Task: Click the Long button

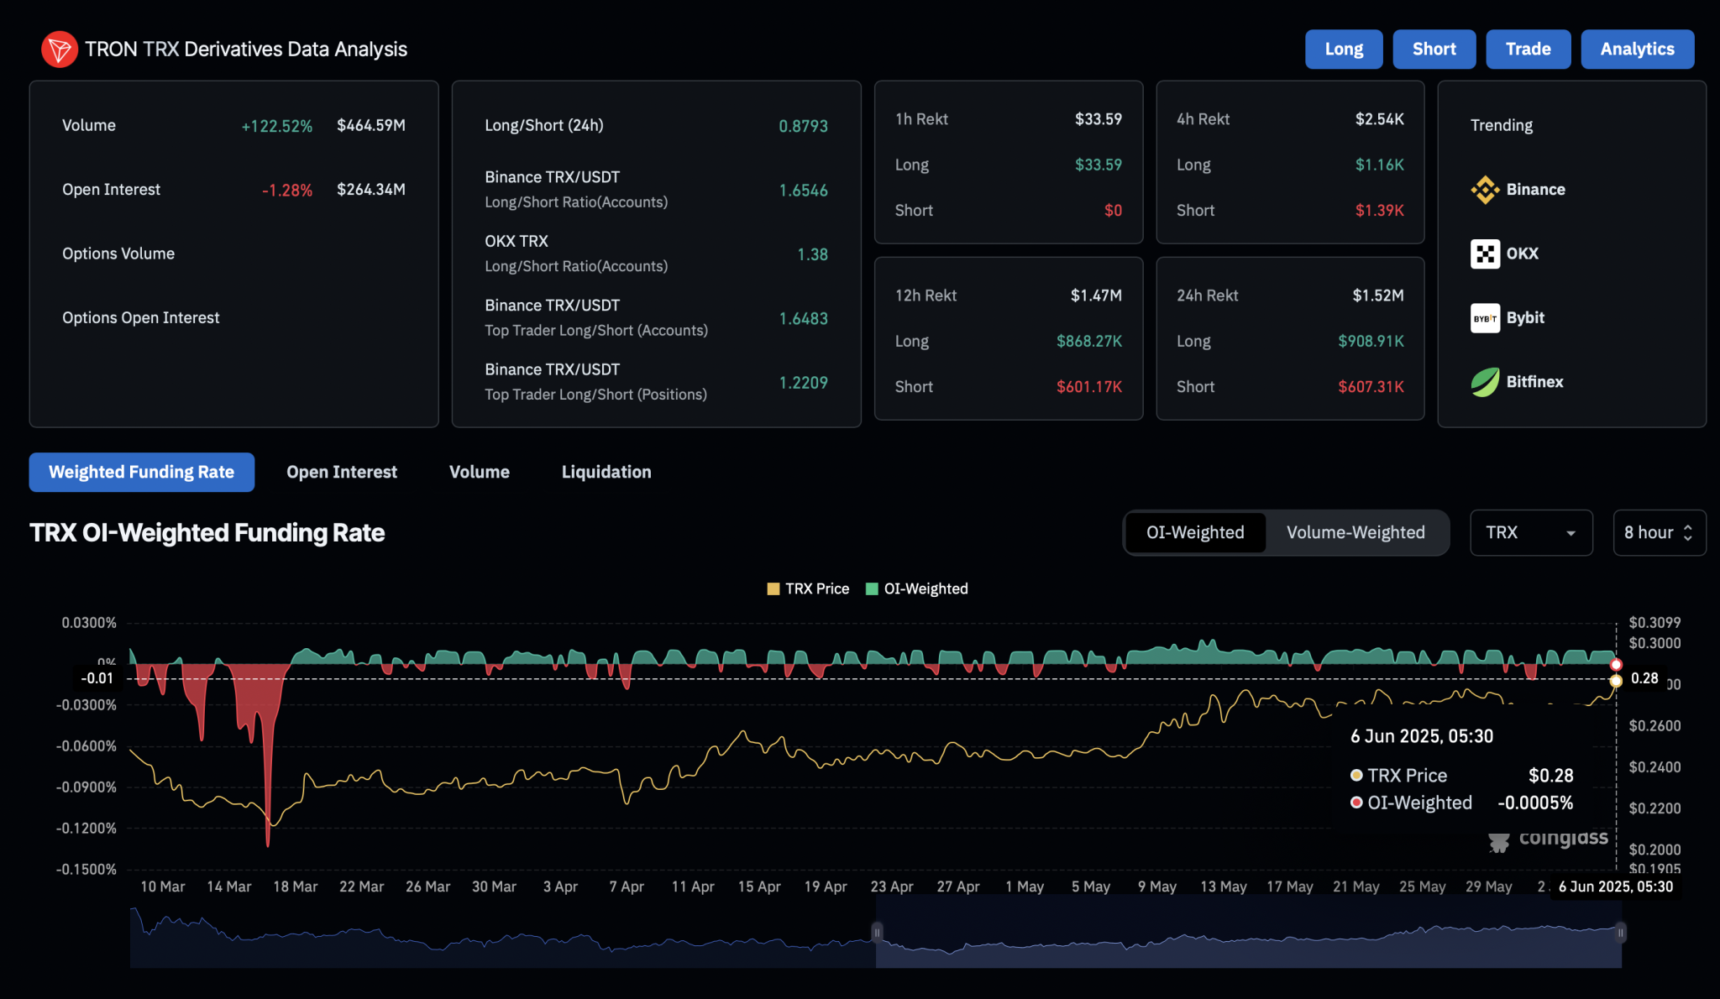Action: 1343,50
